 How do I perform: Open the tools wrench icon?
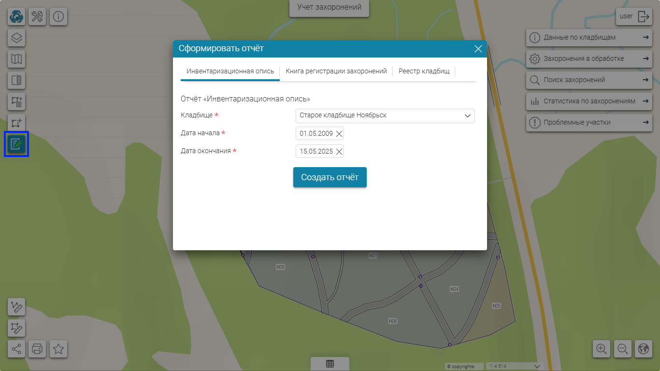[x=37, y=16]
